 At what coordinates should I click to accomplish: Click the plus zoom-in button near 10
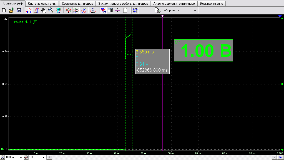[x=26, y=157]
